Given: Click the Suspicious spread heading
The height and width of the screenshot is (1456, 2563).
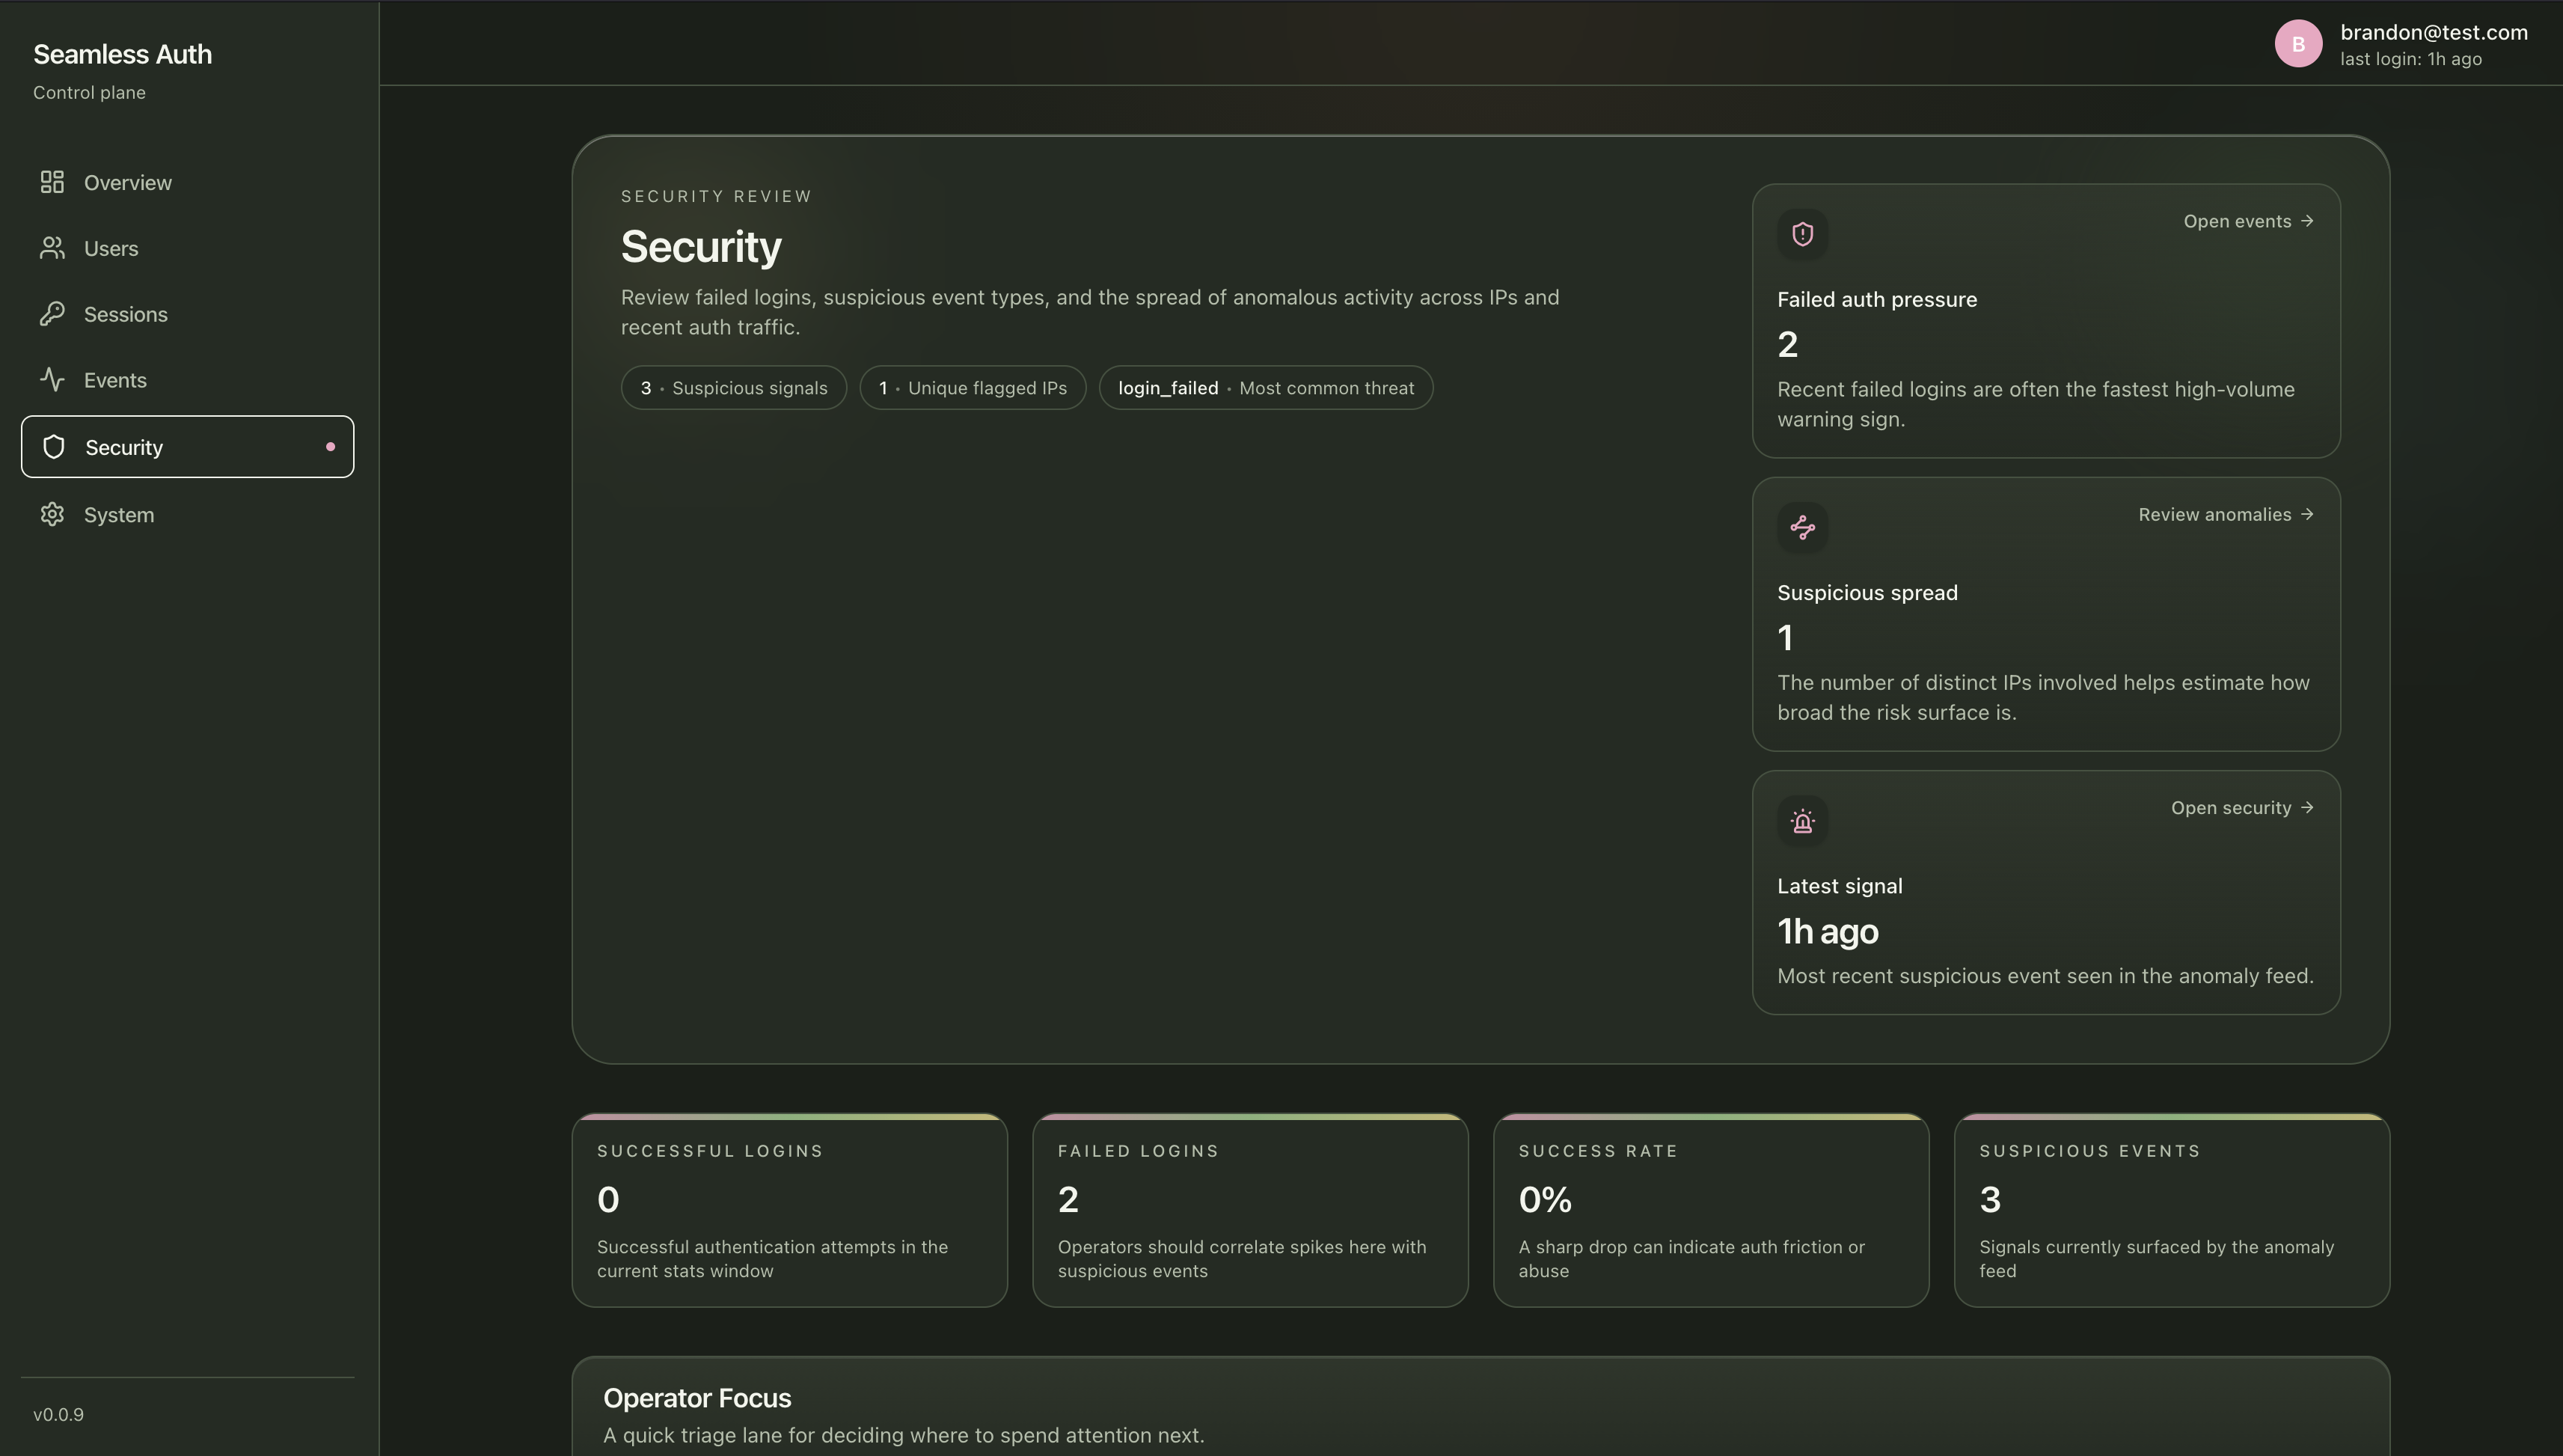Looking at the screenshot, I should [x=1867, y=593].
